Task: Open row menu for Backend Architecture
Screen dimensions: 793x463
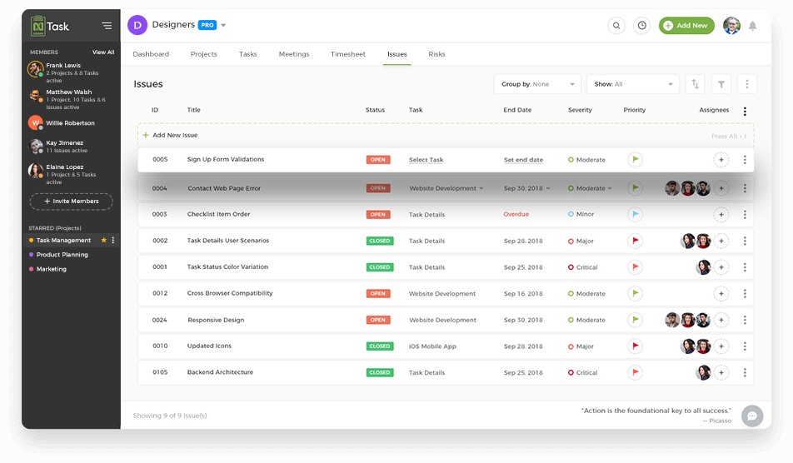Action: [x=745, y=372]
